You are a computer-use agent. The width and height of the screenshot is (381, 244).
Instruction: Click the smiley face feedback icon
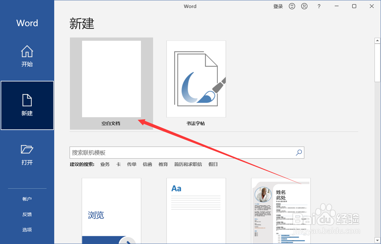(292, 6)
